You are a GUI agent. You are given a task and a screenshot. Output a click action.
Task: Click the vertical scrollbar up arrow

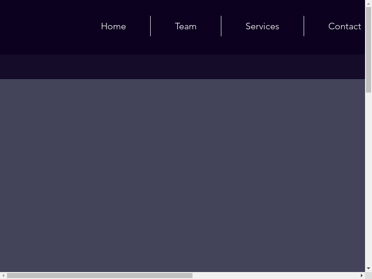point(368,3)
